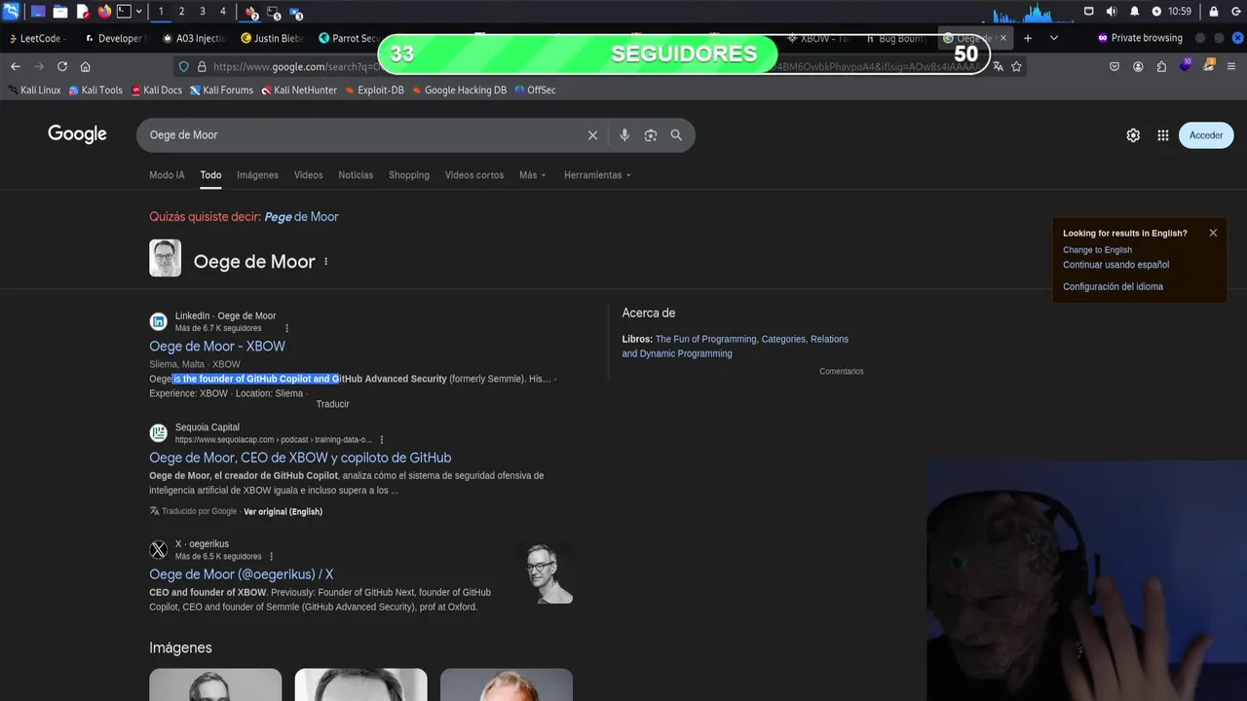Open the extensions puzzle icon
1247x701 pixels.
coord(1161,67)
